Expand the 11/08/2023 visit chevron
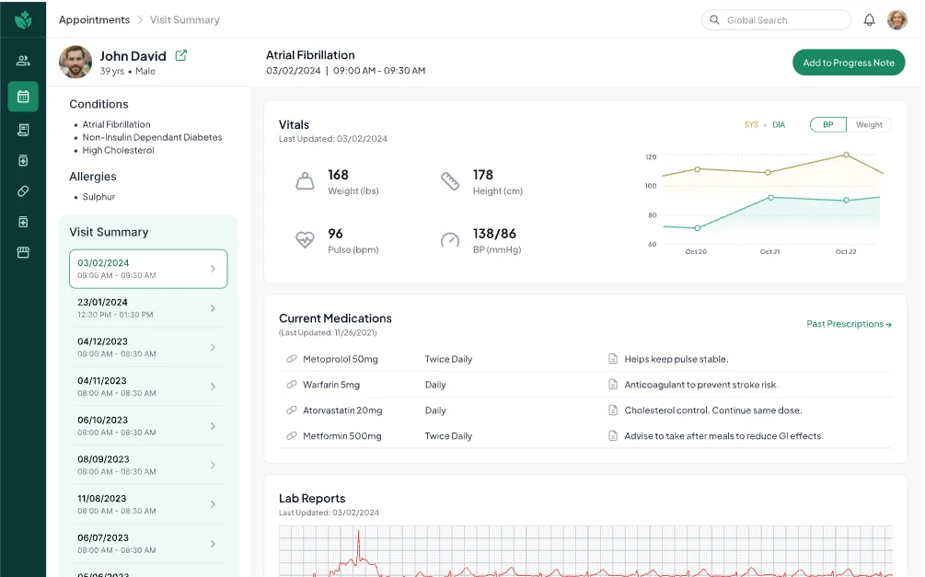 click(x=213, y=504)
